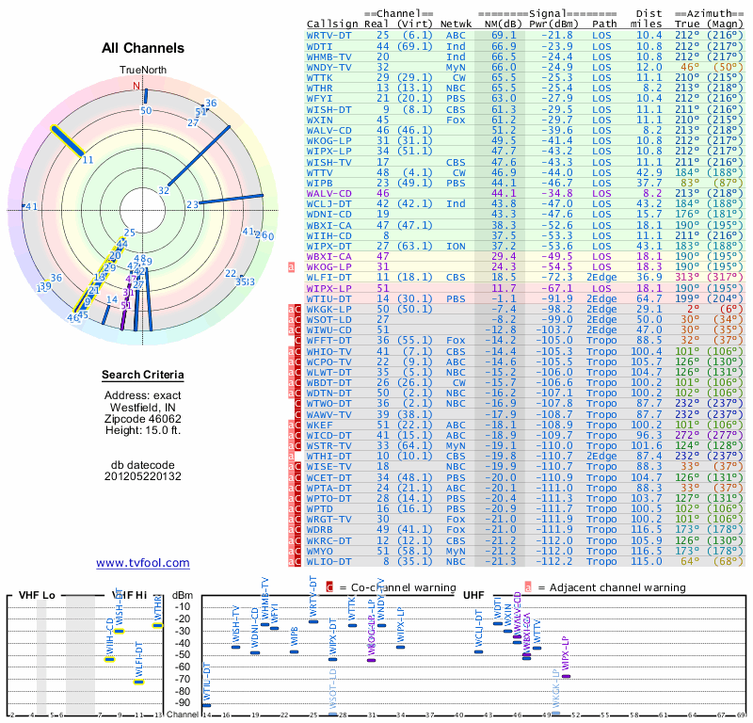Select WDRB callsign in the table
The width and height of the screenshot is (753, 723).
[319, 529]
